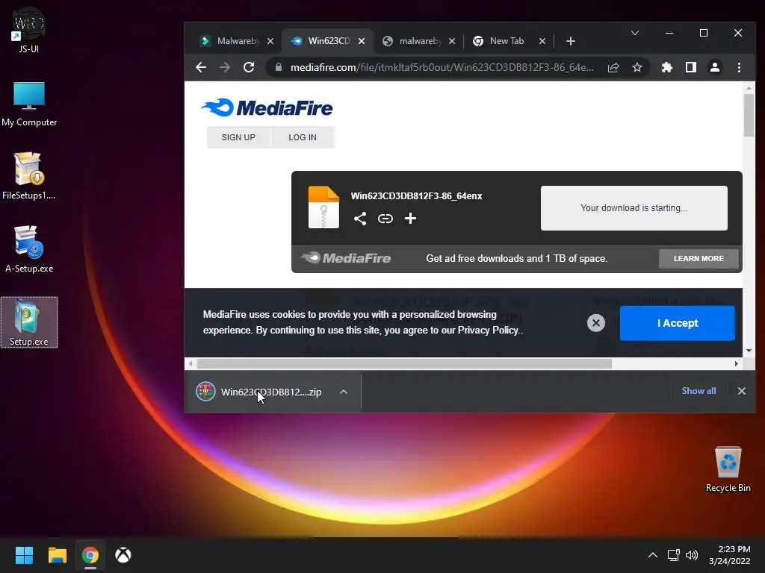Click the plus add-to-account icon

410,219
